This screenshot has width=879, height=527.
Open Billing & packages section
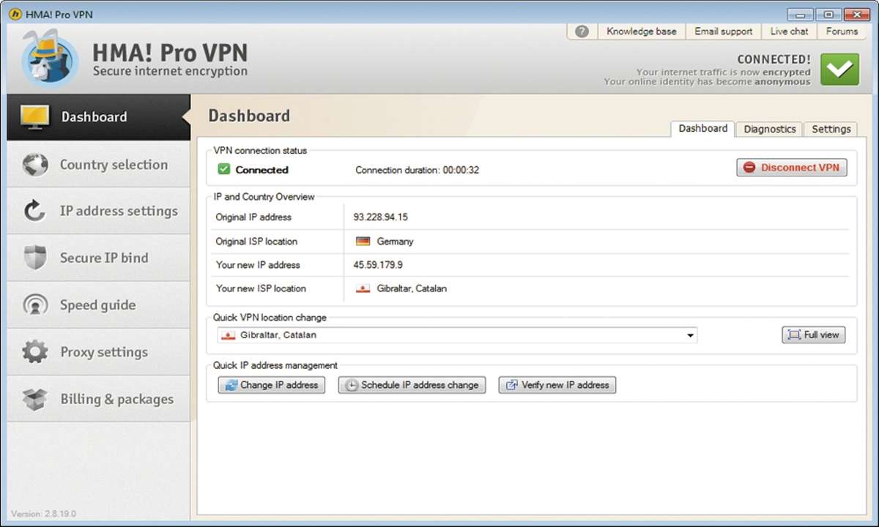click(x=99, y=399)
